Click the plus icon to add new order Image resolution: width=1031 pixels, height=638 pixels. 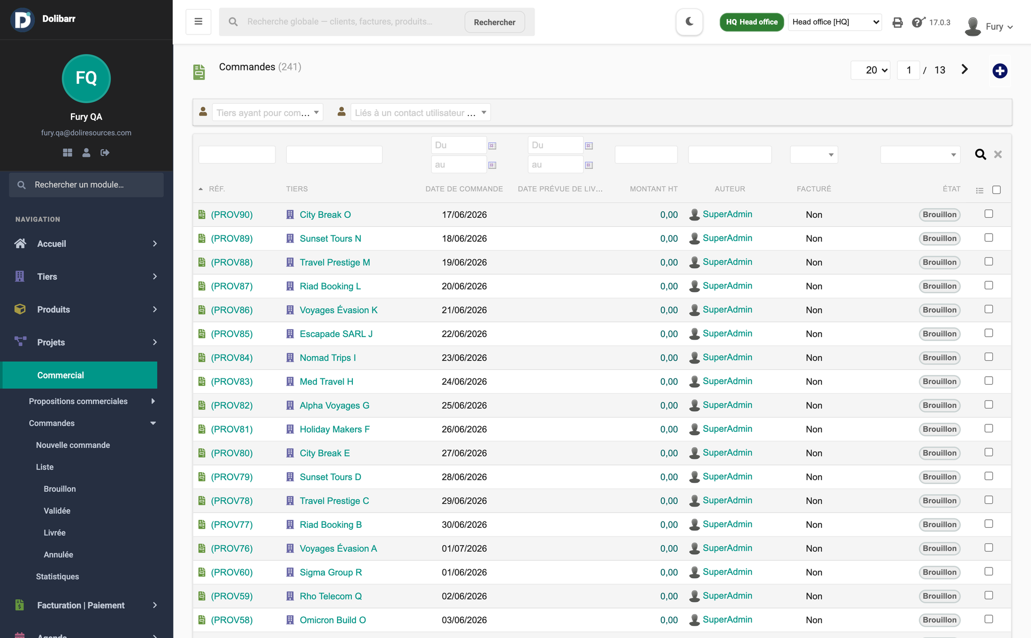(1000, 70)
